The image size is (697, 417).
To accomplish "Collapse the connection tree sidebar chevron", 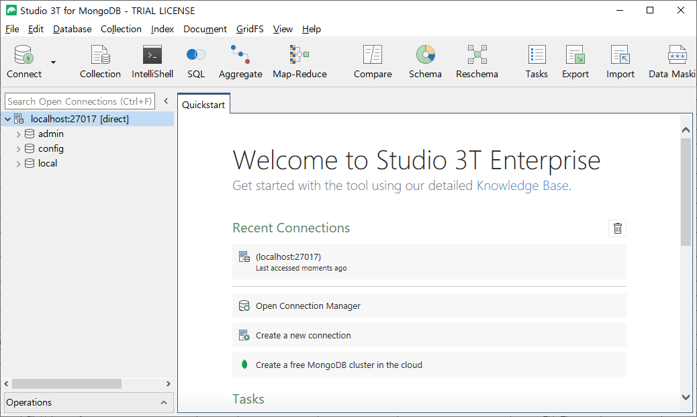I will (x=166, y=101).
